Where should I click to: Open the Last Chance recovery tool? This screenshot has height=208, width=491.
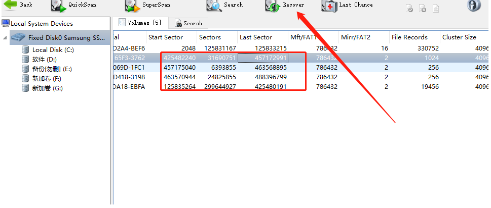pyautogui.click(x=347, y=6)
